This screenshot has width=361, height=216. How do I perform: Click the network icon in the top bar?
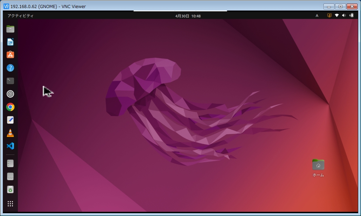click(337, 15)
